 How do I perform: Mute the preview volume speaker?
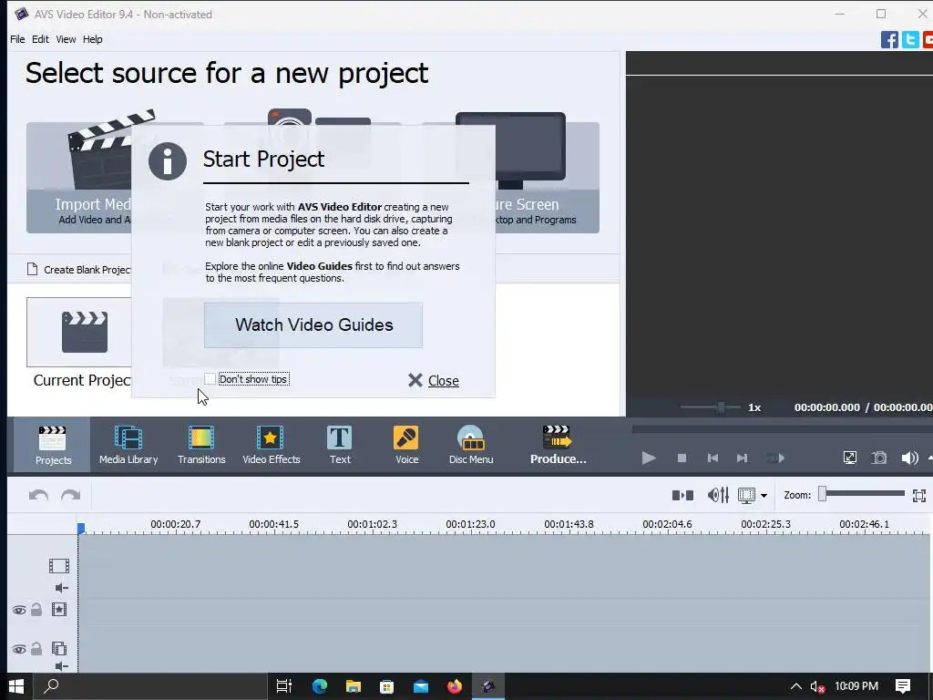909,458
